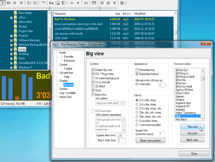
Task: Disable the Enable Big view checkbox
Action: pos(93,68)
